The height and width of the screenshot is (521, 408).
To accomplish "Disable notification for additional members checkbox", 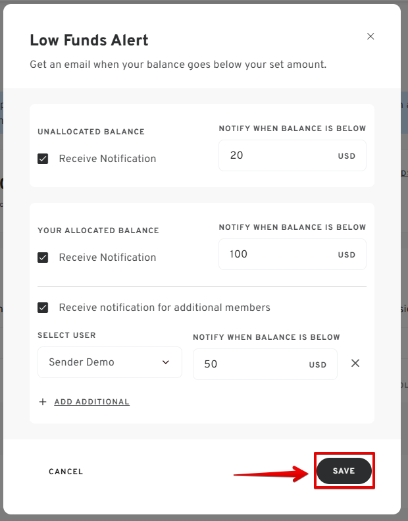I will (43, 308).
